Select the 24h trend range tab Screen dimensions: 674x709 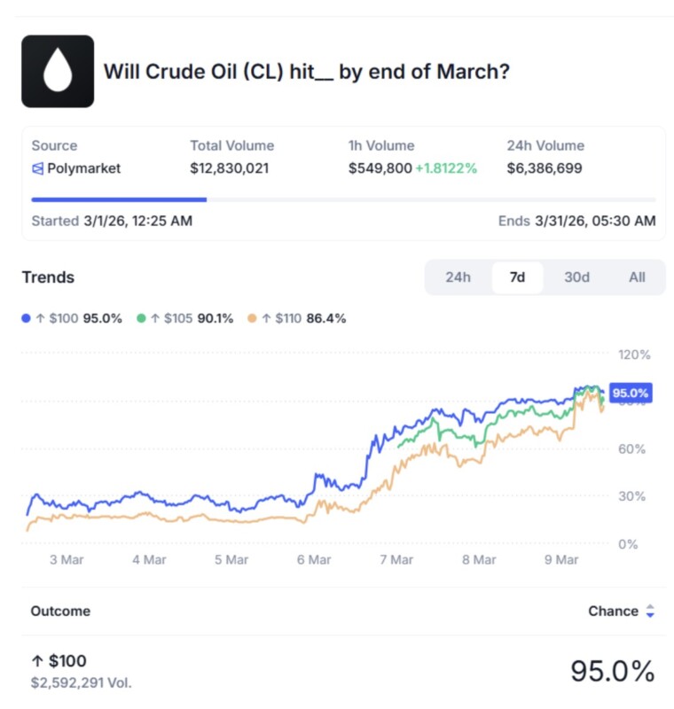click(x=458, y=277)
